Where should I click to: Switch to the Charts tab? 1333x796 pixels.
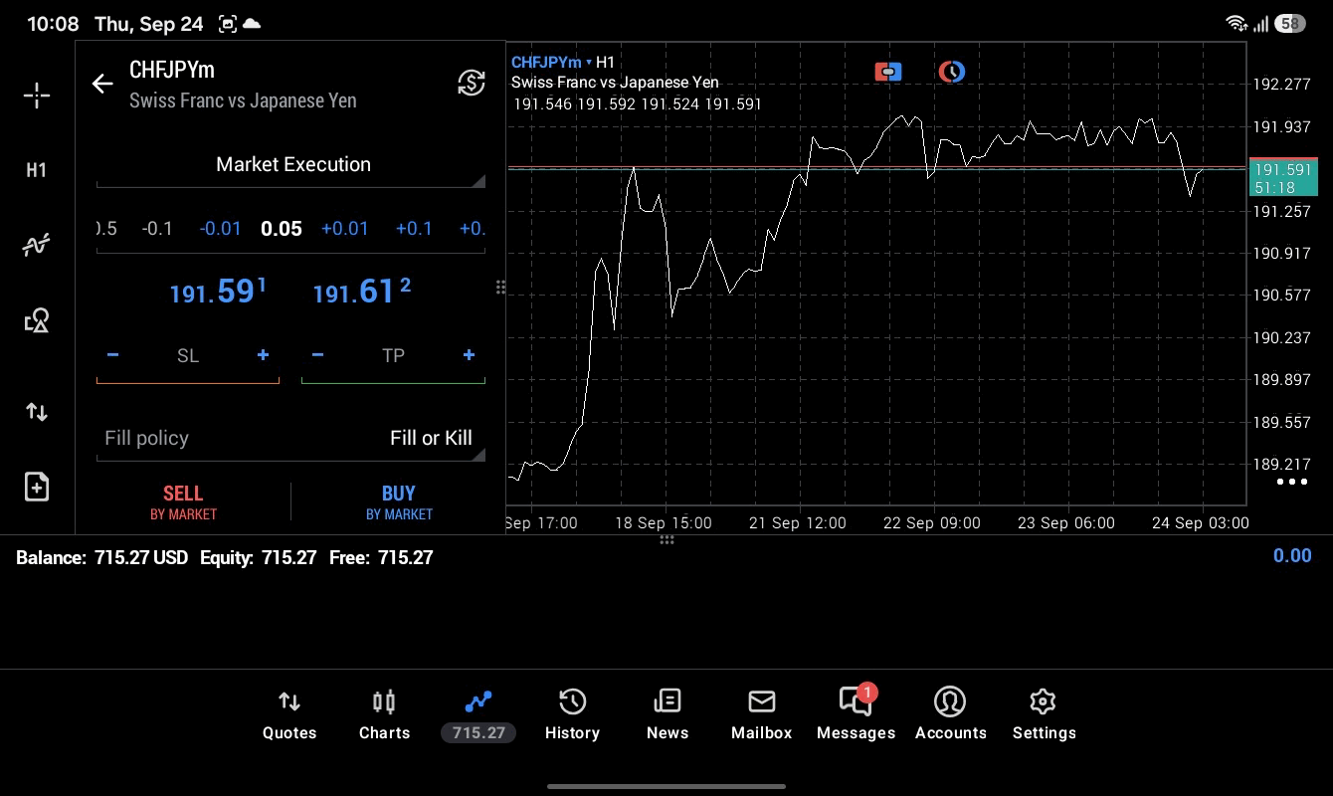[384, 715]
